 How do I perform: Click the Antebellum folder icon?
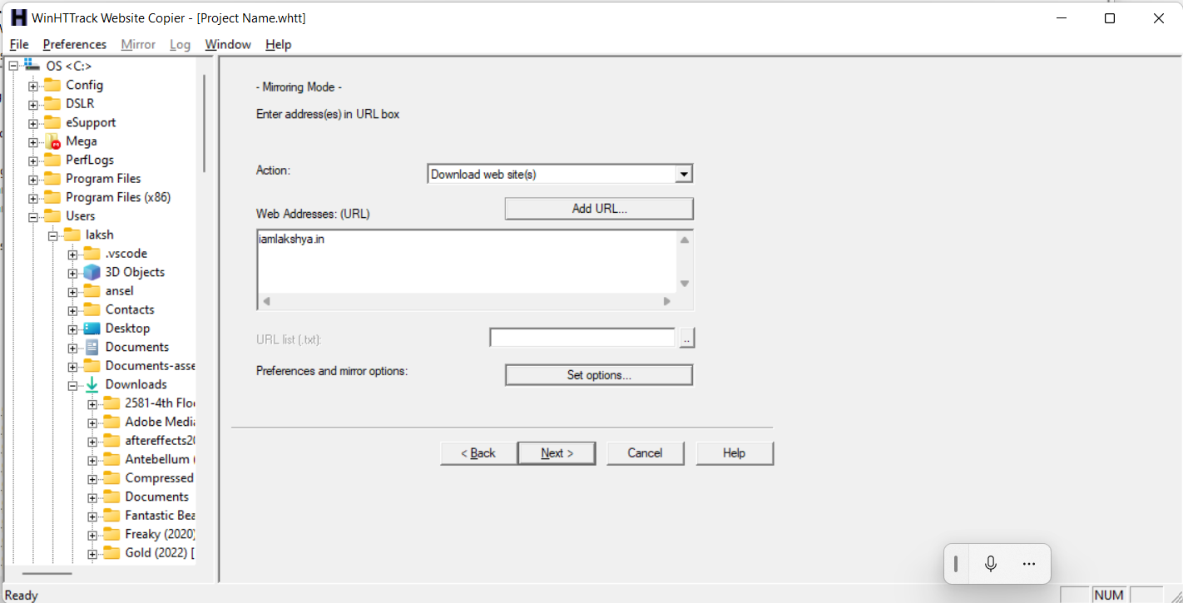tap(111, 459)
